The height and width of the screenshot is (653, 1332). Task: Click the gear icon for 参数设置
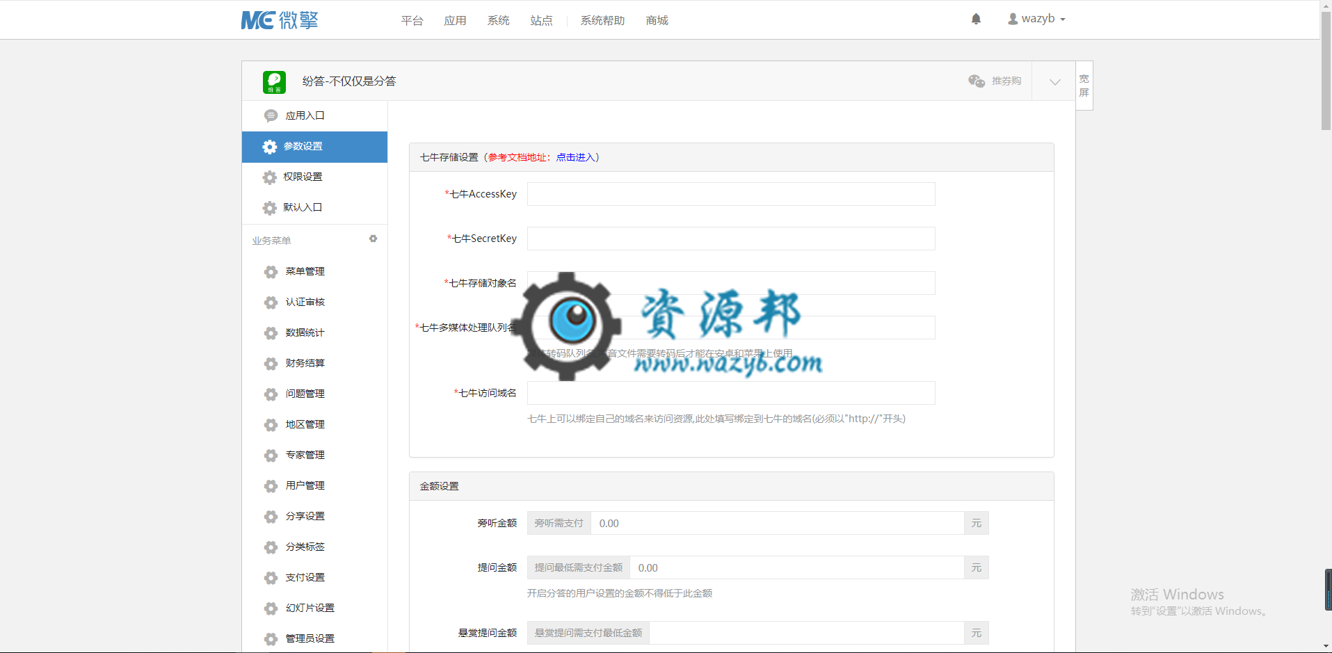click(270, 147)
